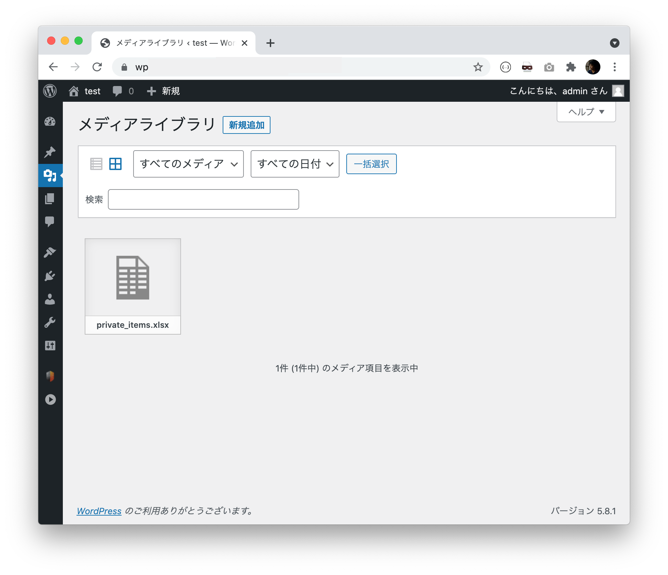
Task: Collapse the menu with the play-circle icon
Action: 50,399
